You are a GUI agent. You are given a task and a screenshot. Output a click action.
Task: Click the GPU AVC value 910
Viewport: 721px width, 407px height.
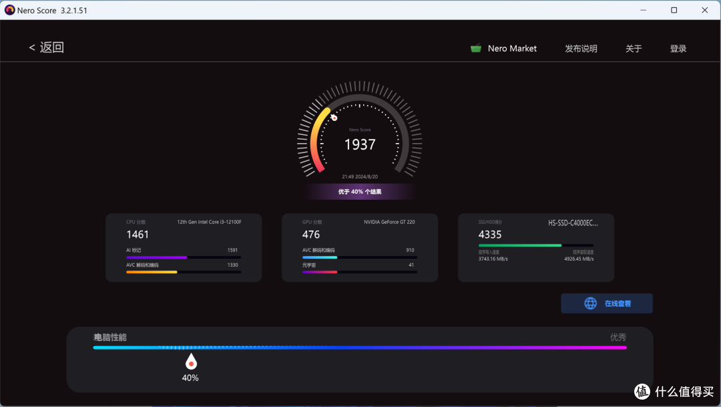tap(410, 250)
